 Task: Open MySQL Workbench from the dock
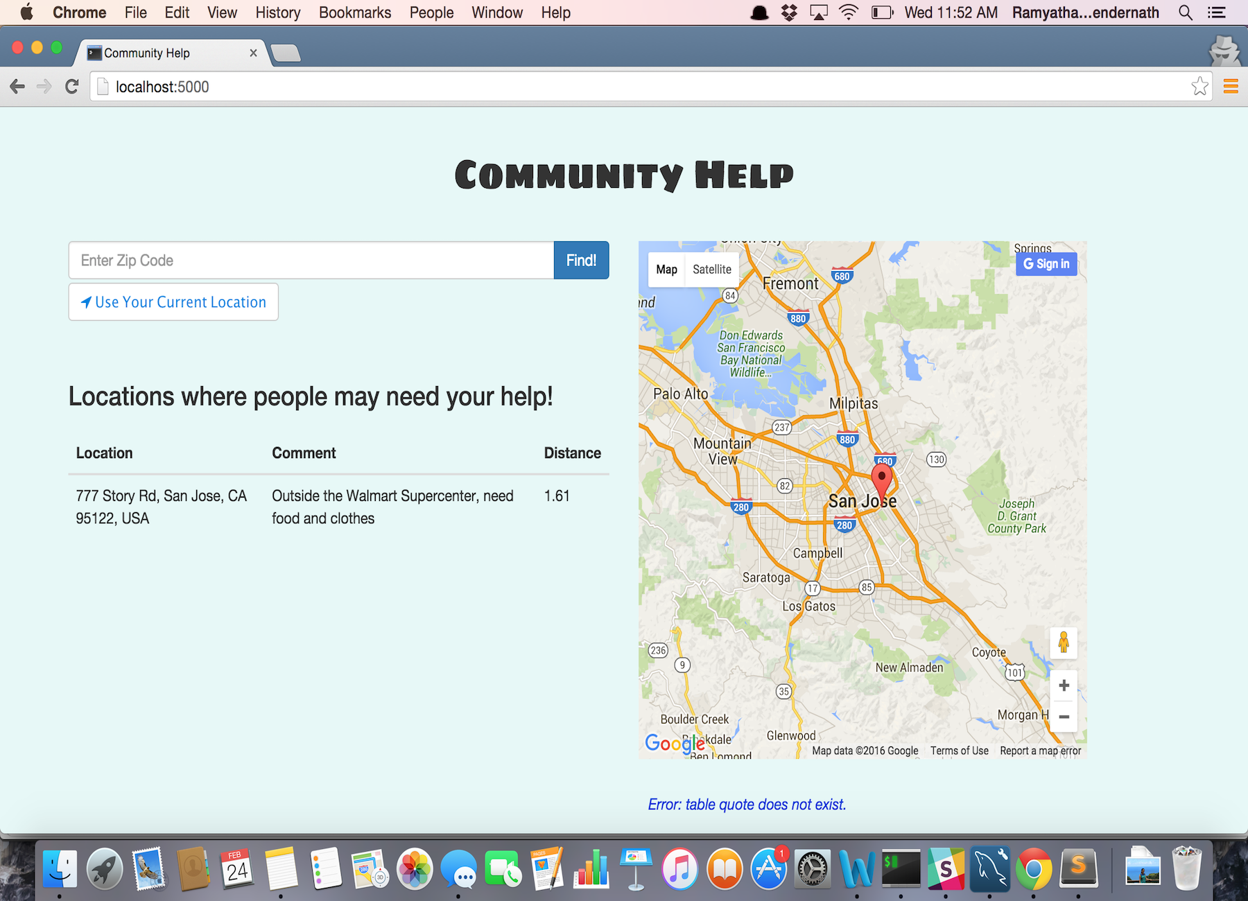click(990, 868)
